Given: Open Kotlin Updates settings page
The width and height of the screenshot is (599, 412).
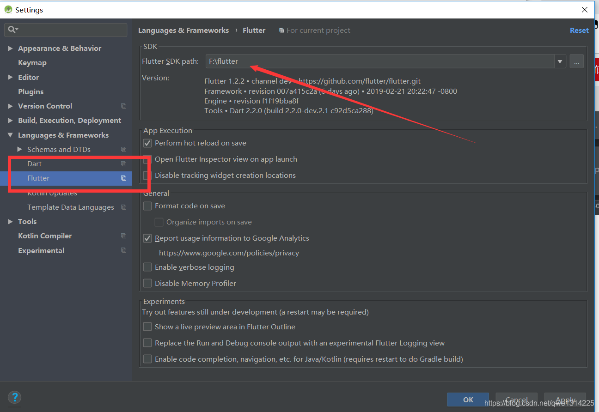Looking at the screenshot, I should tap(52, 193).
